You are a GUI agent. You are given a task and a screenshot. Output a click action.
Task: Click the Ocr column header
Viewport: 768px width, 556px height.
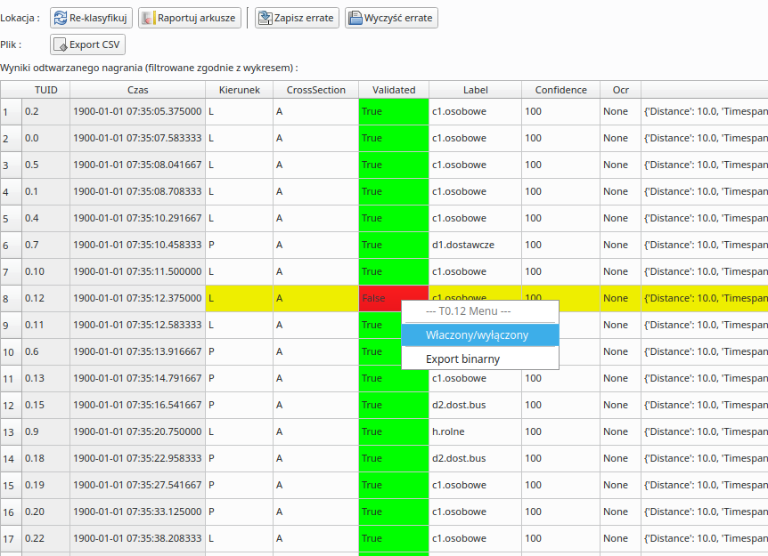(620, 90)
